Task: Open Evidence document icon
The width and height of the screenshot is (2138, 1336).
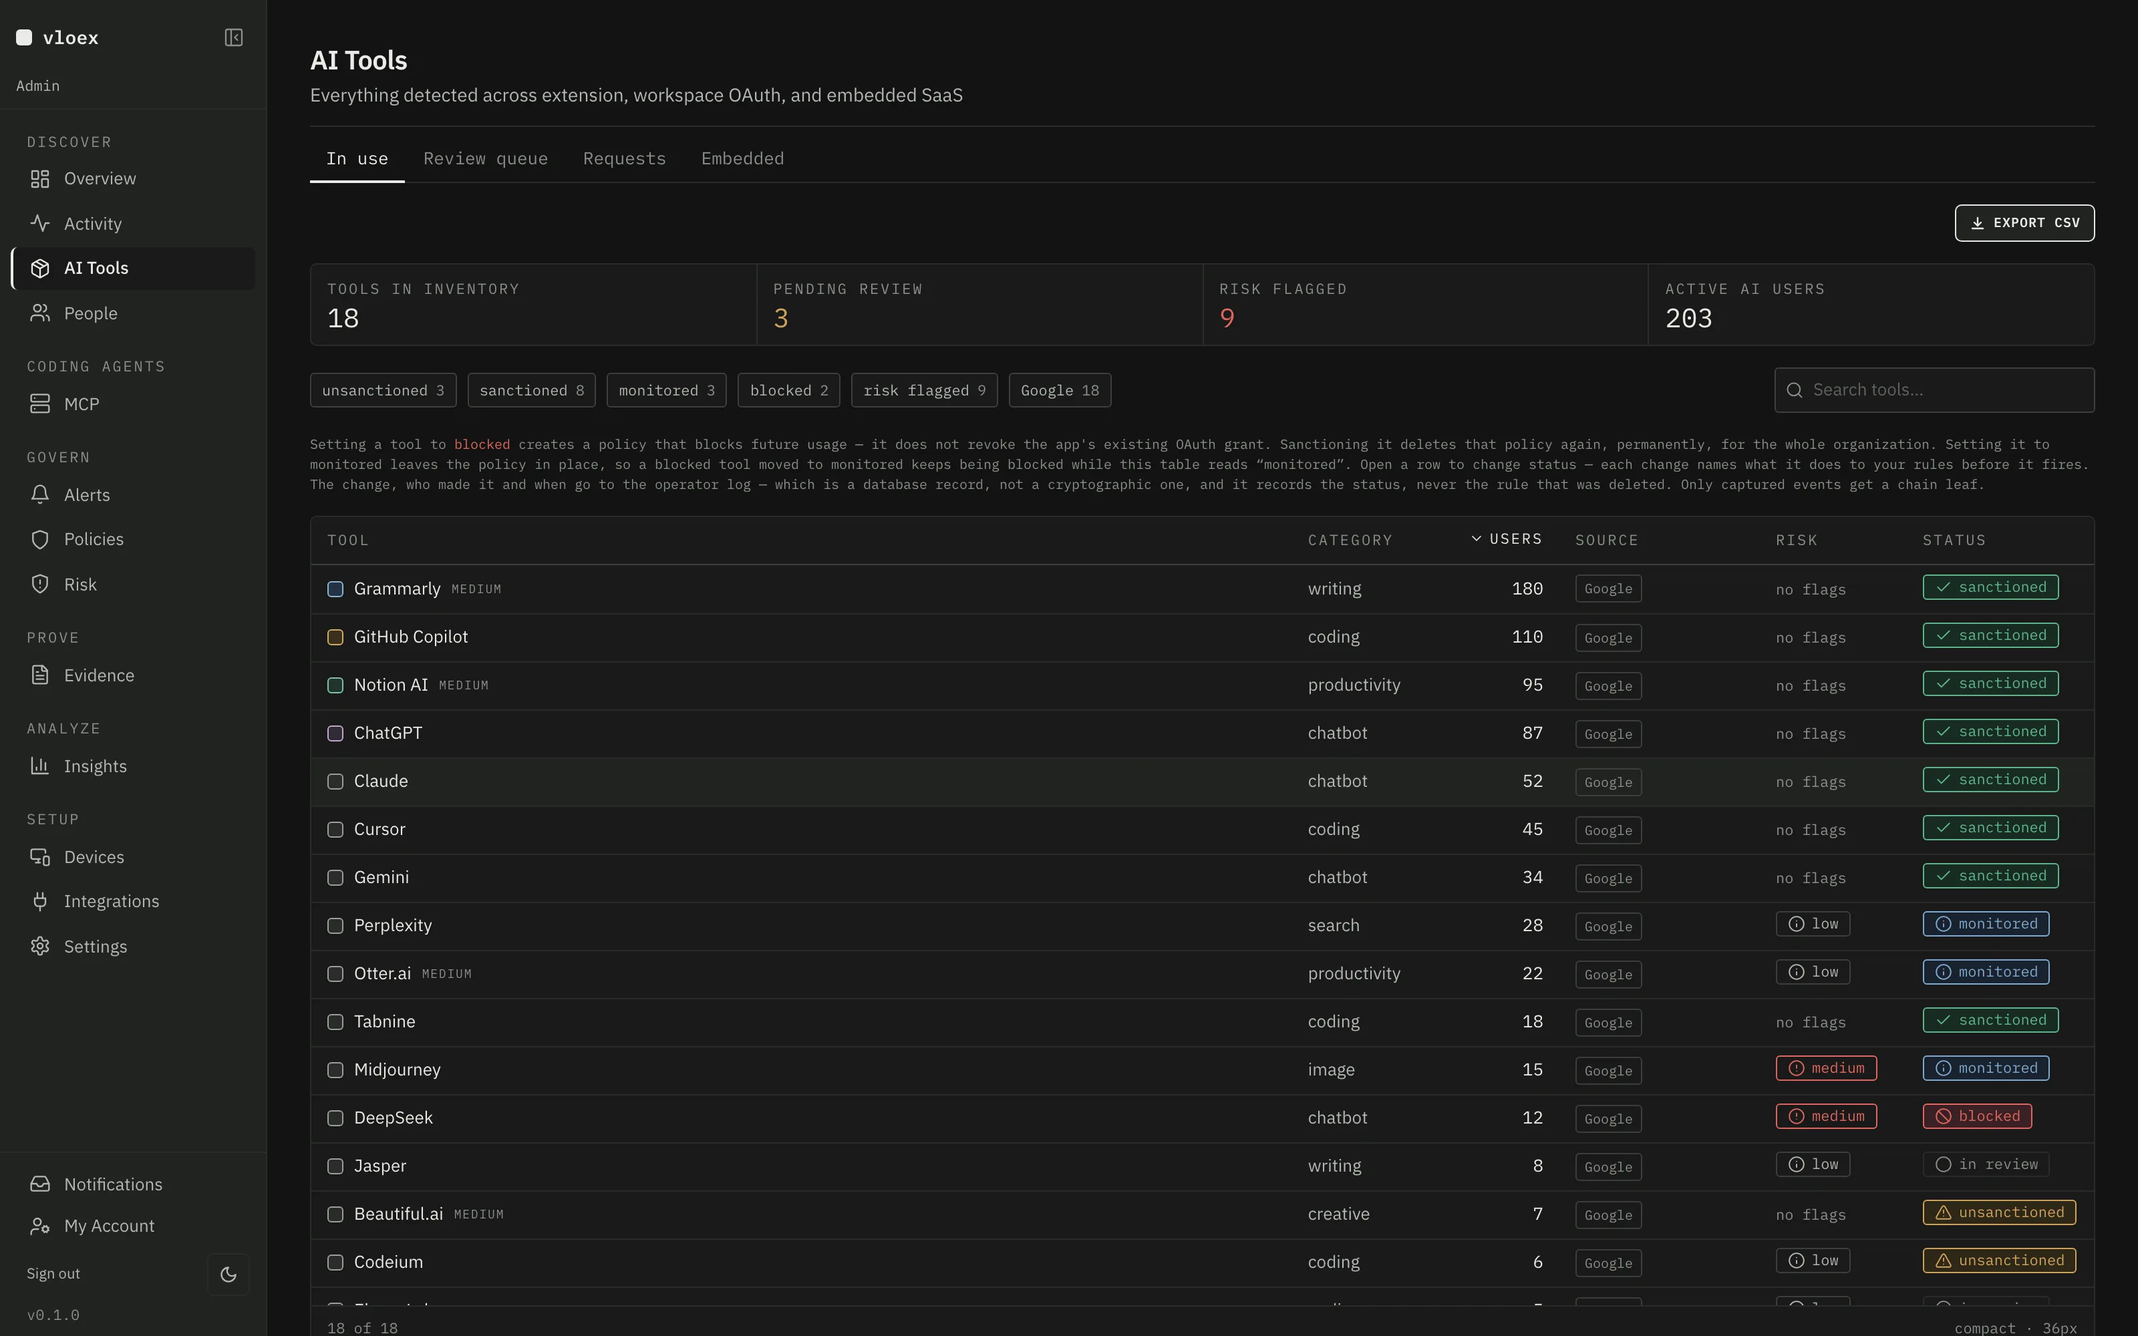Action: tap(40, 675)
